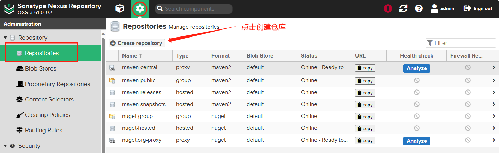Click the Firewall Report column header
The width and height of the screenshot is (499, 153).
tap(468, 56)
